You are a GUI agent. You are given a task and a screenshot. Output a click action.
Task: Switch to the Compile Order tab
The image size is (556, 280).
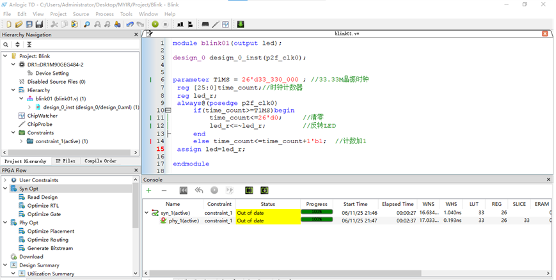tap(100, 161)
